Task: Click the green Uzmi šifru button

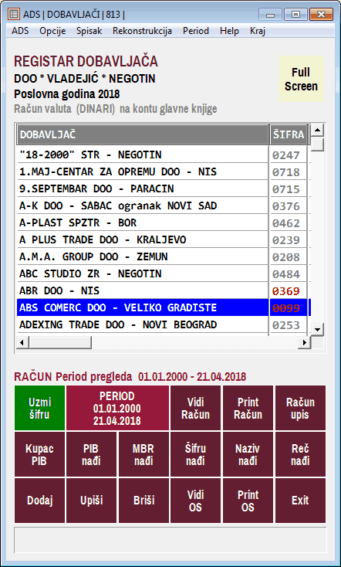Action: tap(40, 408)
